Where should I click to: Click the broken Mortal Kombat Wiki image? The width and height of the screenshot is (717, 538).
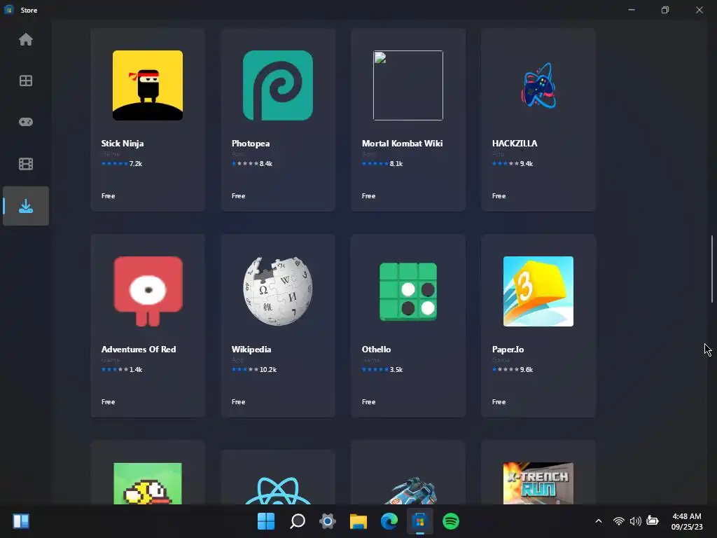click(408, 85)
